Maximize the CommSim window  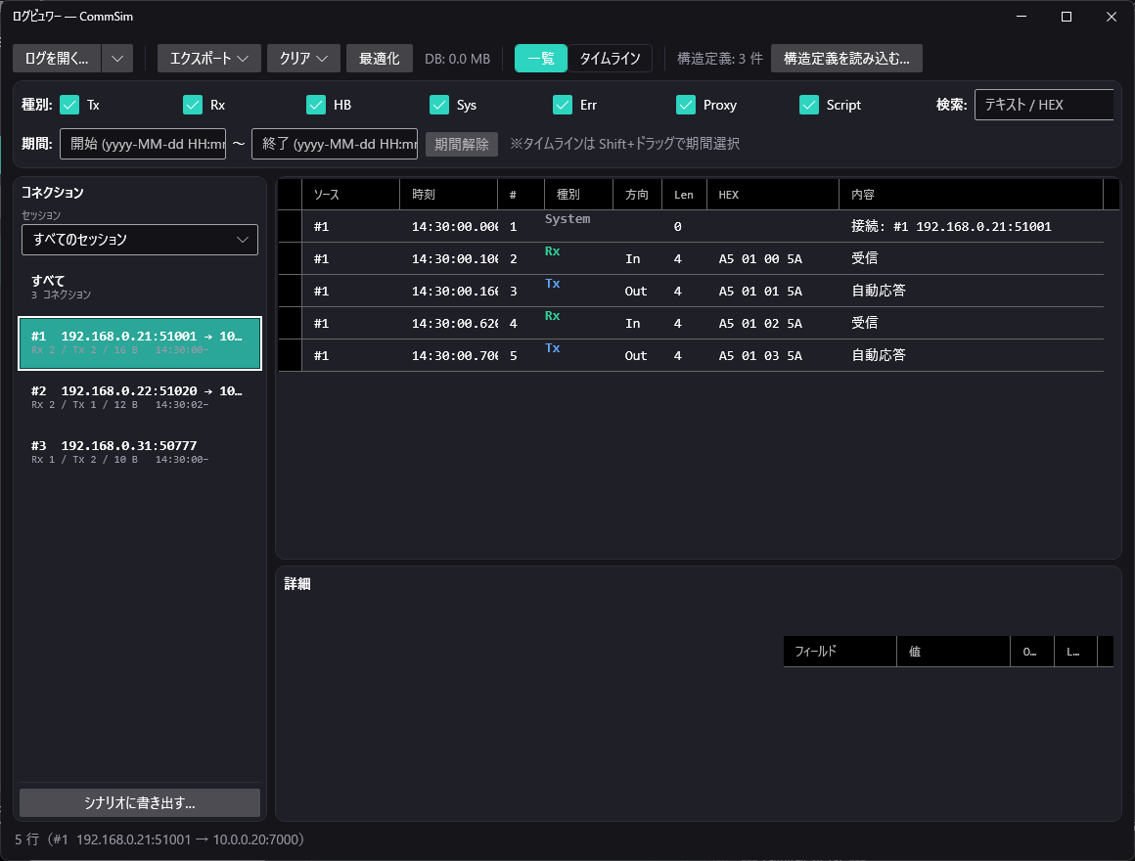[x=1067, y=17]
